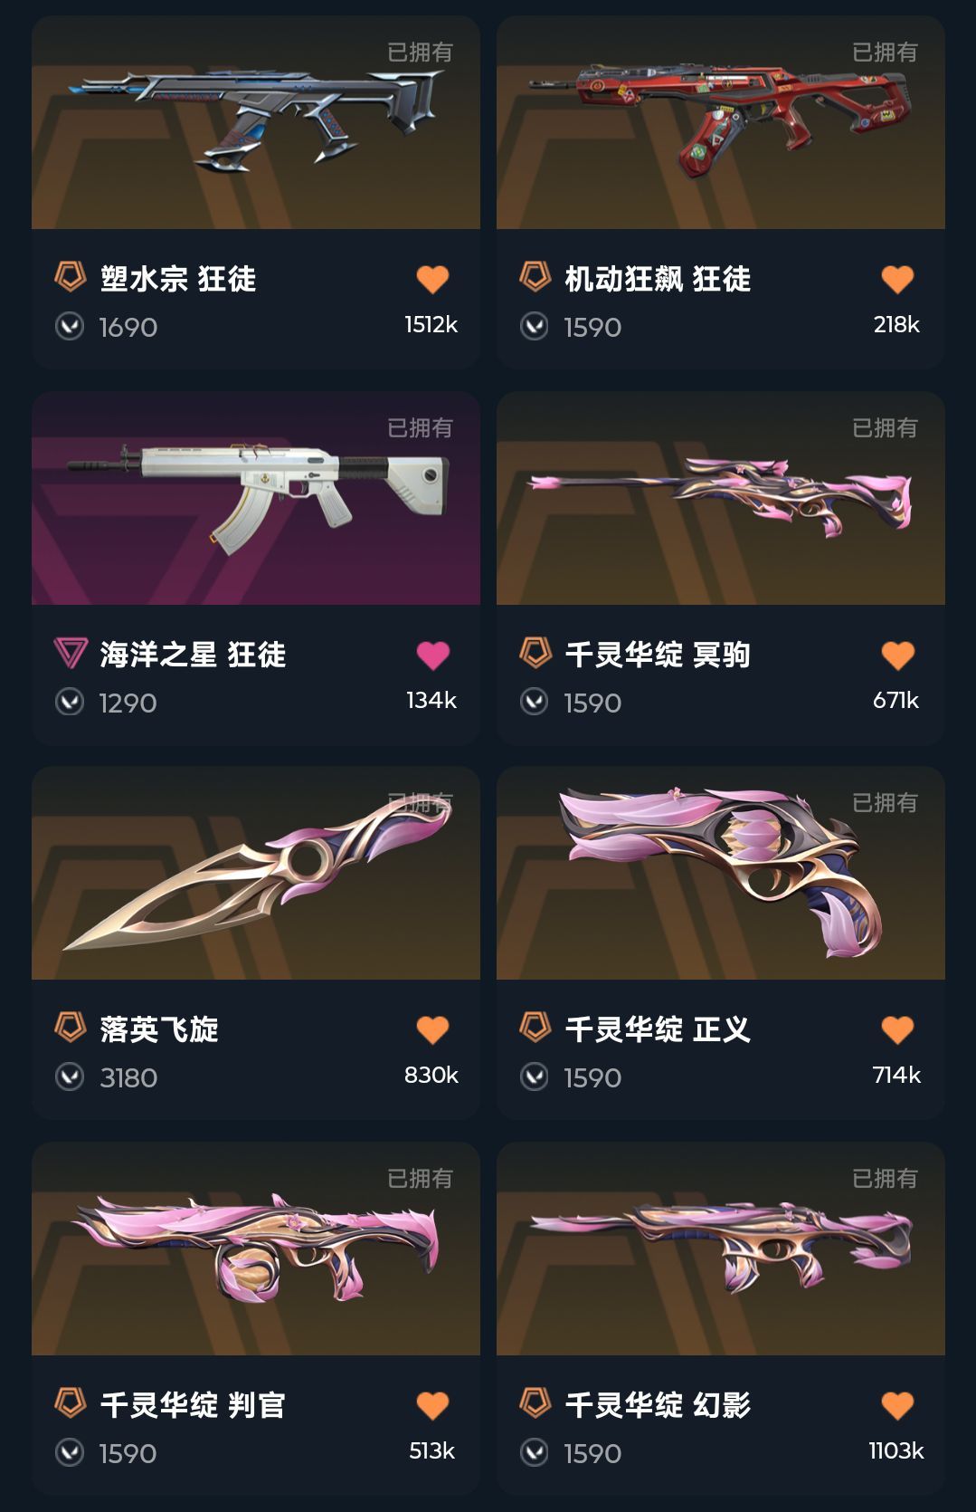Click the 千灵华绽 判官 skin title
The height and width of the screenshot is (1512, 976).
point(193,1405)
